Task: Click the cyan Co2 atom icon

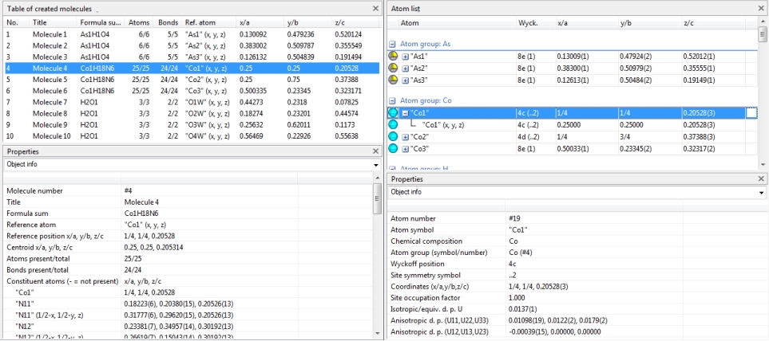Action: (393, 137)
